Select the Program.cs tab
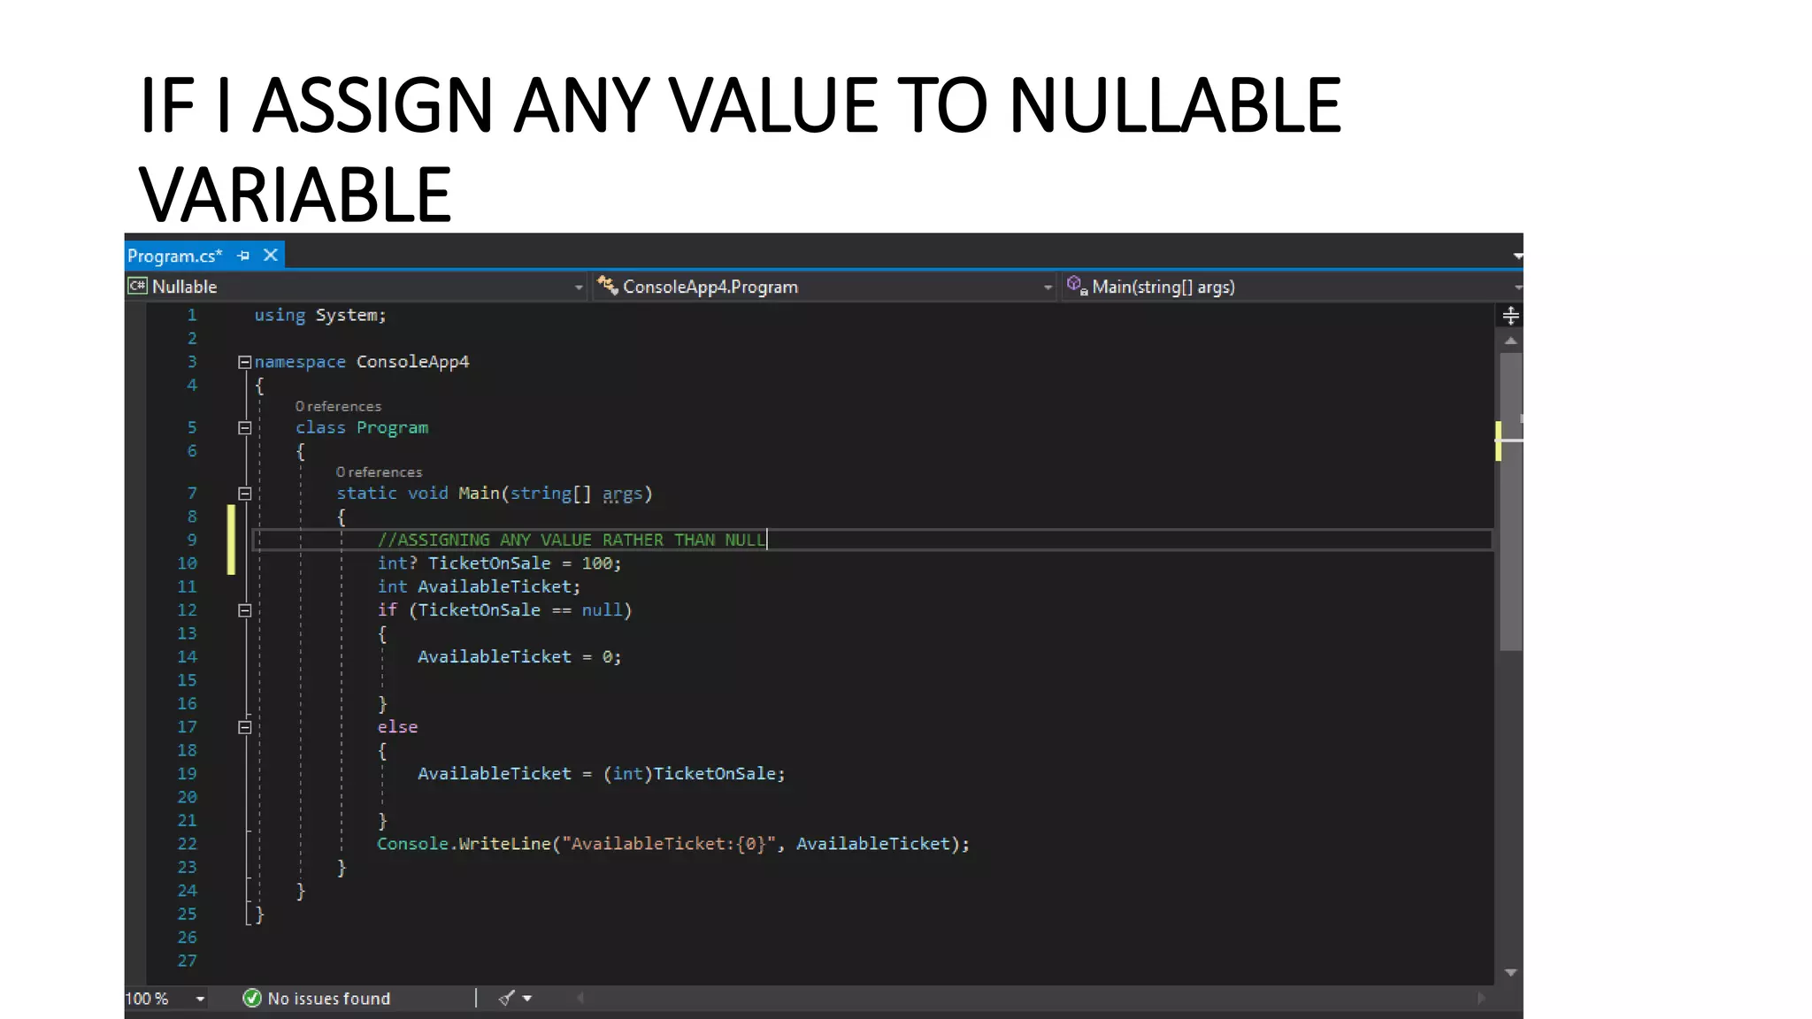Screen dimensions: 1812x1019 point(174,256)
